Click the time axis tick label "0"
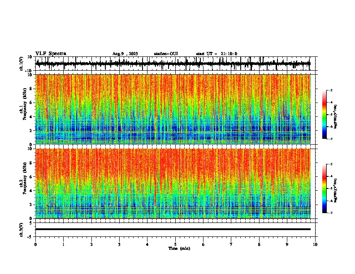Screen dimensions: 355x274 pos(35,244)
